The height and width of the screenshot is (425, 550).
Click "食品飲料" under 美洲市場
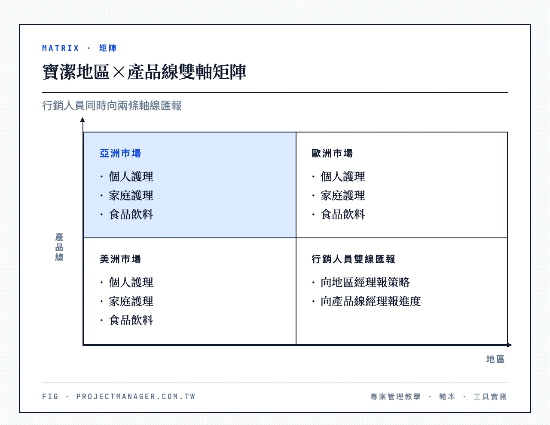(131, 320)
